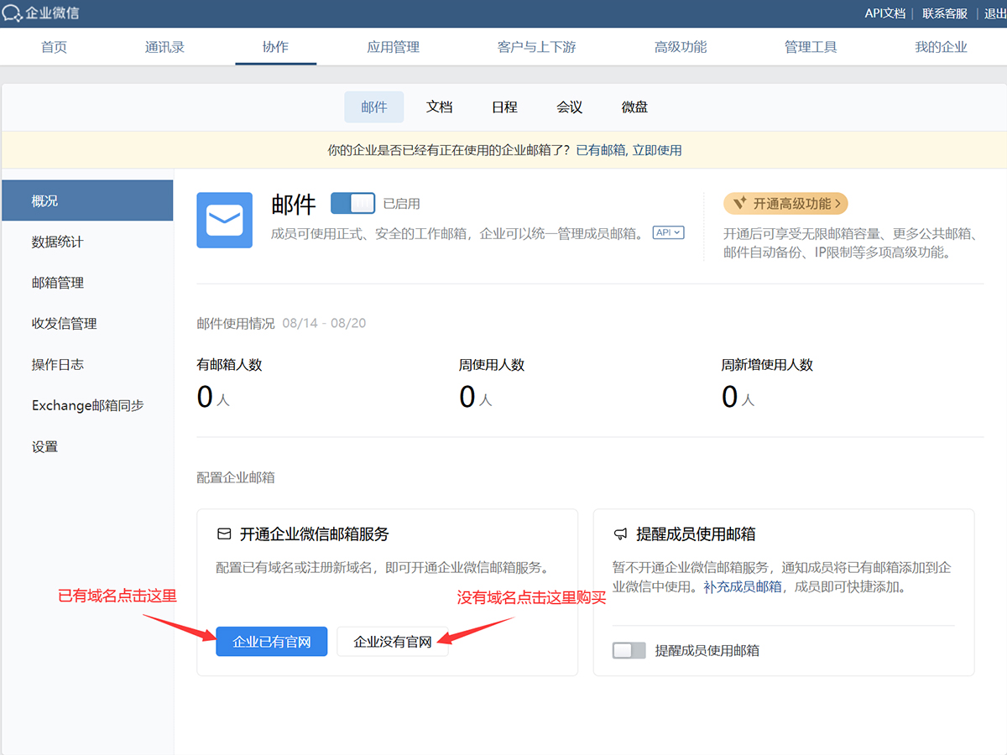The image size is (1007, 755).
Task: Click the 周新增使用人数 statistic label
Action: click(x=767, y=365)
